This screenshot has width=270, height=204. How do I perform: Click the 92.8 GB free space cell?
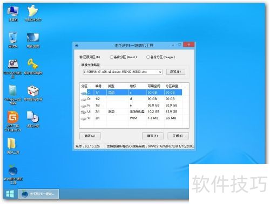pos(153,105)
